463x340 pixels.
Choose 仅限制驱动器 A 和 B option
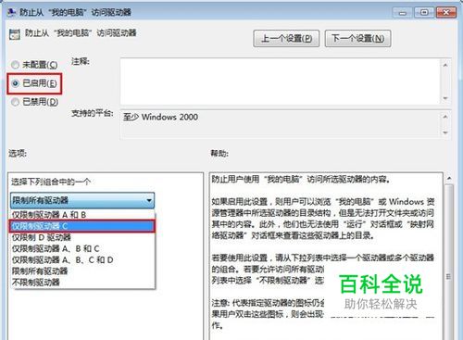click(82, 215)
